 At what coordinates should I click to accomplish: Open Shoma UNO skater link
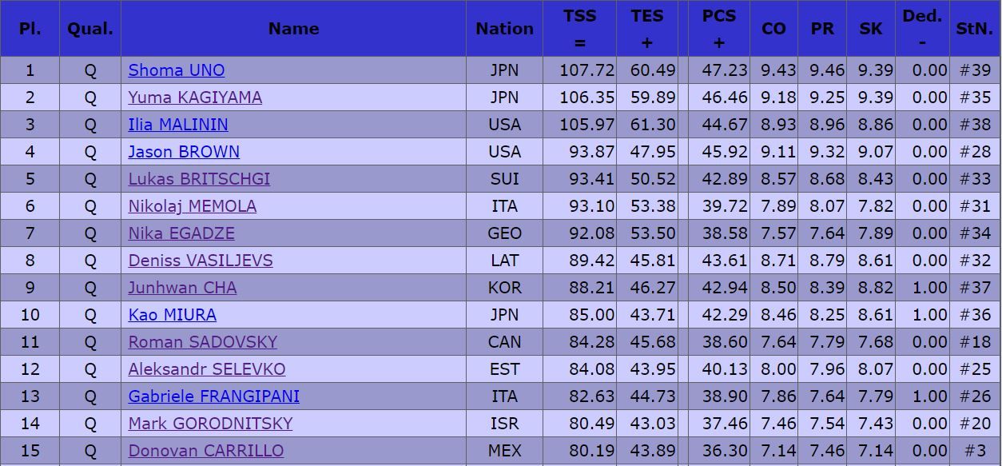177,70
